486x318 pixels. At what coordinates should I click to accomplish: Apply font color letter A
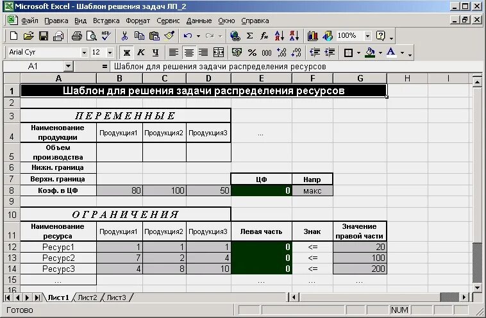click(391, 53)
